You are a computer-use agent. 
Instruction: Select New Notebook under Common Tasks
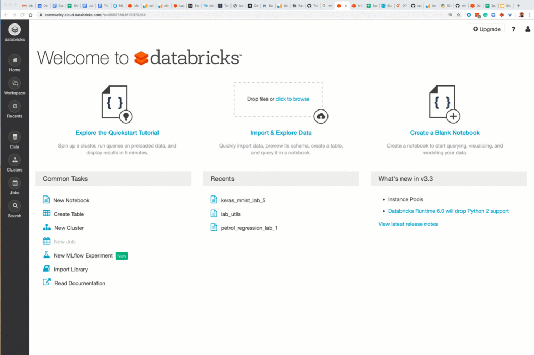(x=71, y=200)
